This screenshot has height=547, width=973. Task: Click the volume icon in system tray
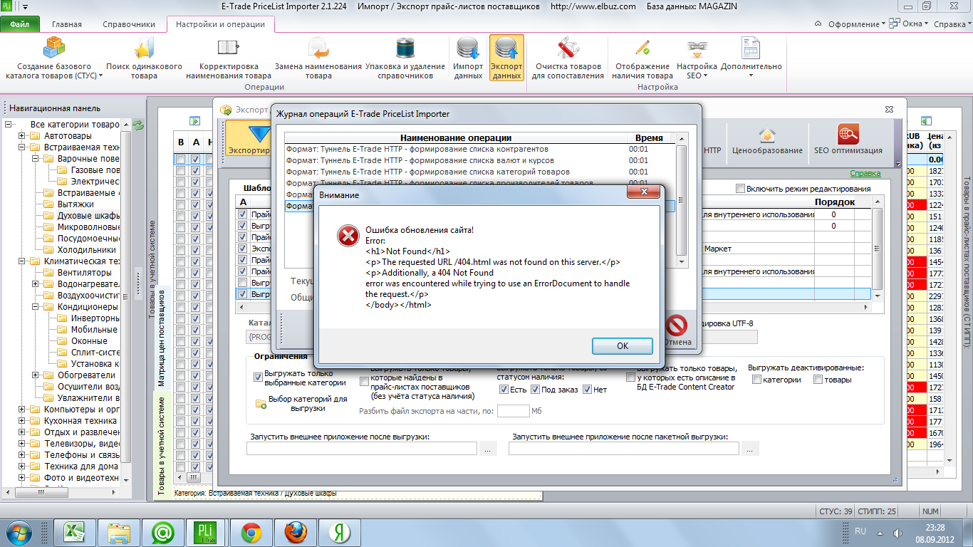[898, 533]
